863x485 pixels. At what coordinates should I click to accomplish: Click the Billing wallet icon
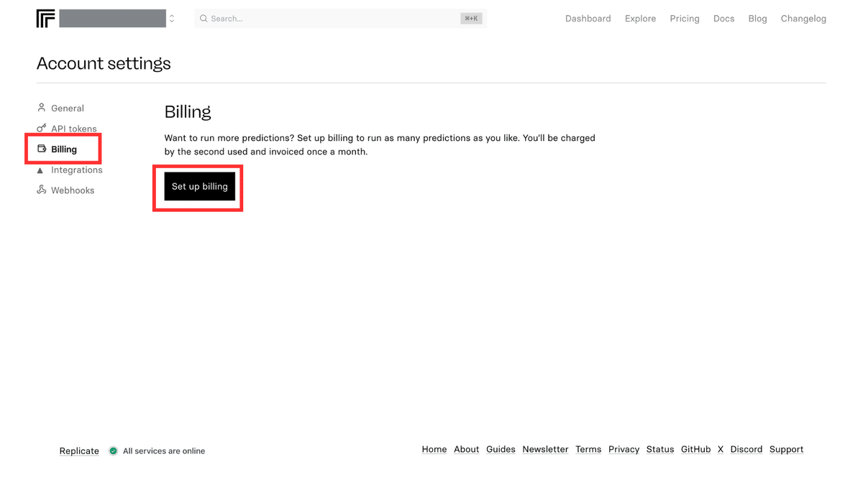point(42,149)
